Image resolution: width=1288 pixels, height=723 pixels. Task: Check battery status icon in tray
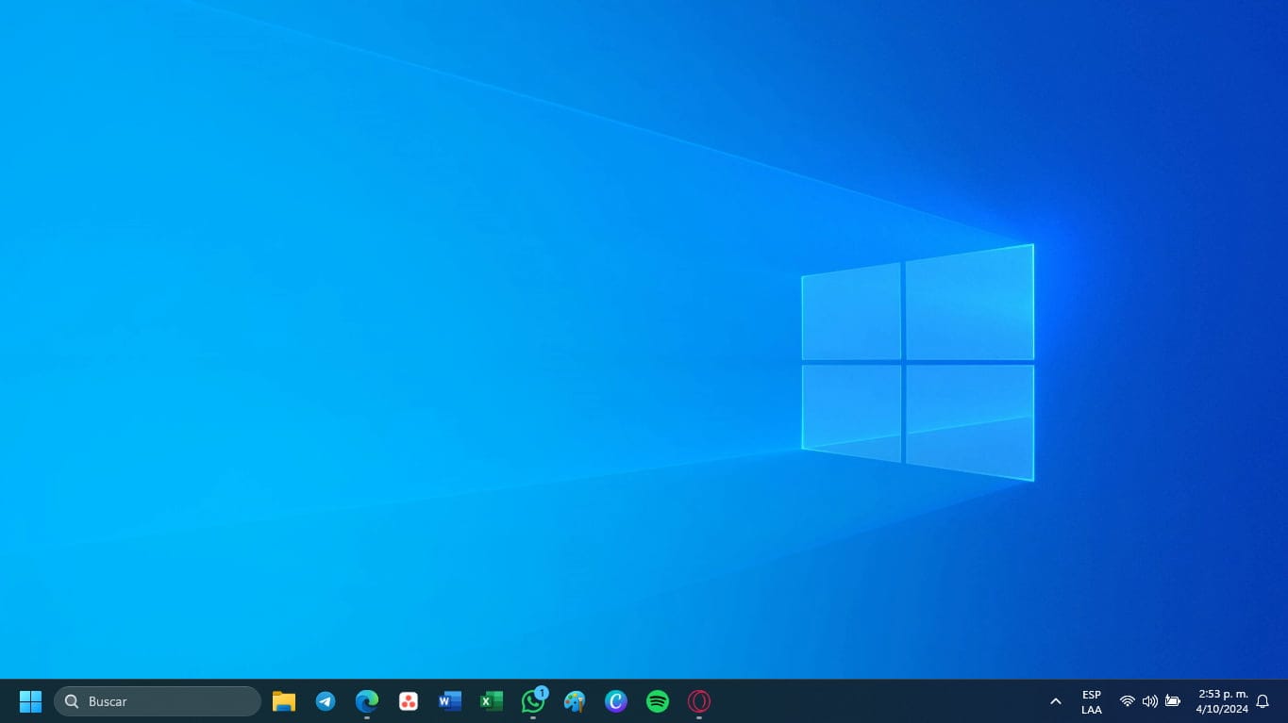pyautogui.click(x=1173, y=701)
